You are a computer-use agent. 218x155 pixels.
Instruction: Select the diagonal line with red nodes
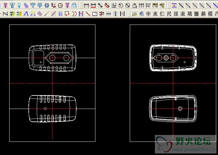(x=88, y=14)
